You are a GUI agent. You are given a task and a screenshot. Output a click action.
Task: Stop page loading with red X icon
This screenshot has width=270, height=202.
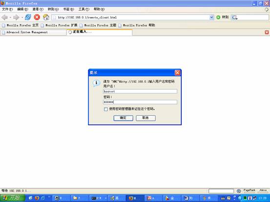(x=37, y=17)
